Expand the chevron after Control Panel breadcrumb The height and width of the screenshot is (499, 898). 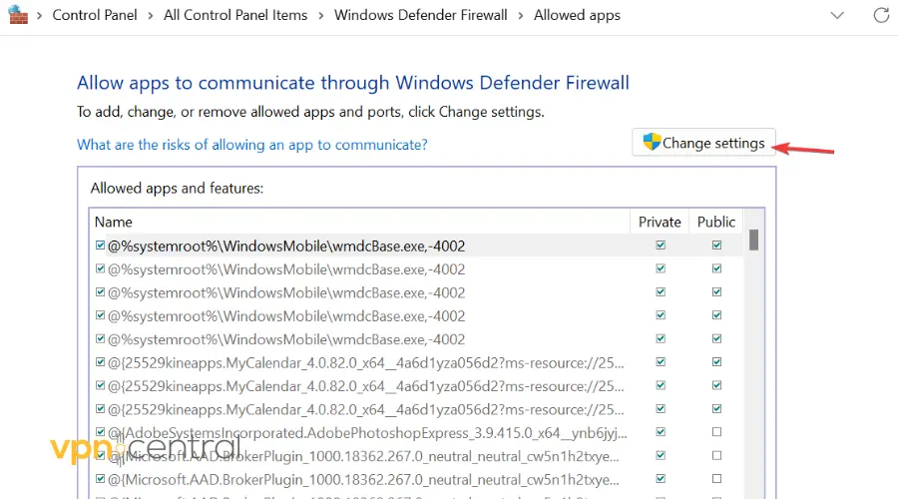[150, 15]
